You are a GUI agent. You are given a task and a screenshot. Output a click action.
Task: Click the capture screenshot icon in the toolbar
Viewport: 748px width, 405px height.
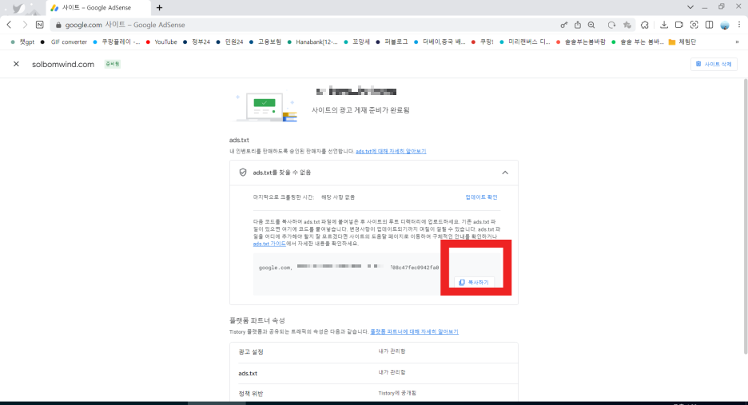click(x=694, y=25)
